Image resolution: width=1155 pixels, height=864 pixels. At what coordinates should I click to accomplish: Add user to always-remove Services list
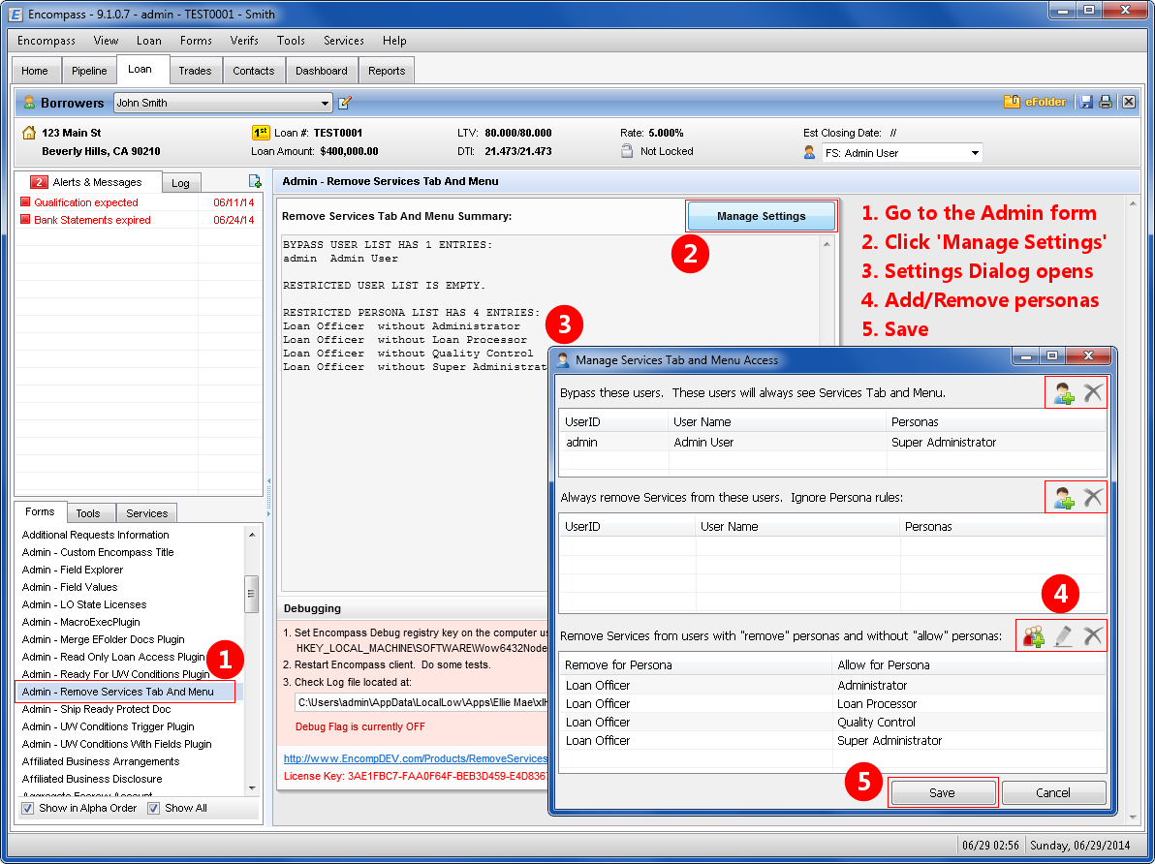1063,498
